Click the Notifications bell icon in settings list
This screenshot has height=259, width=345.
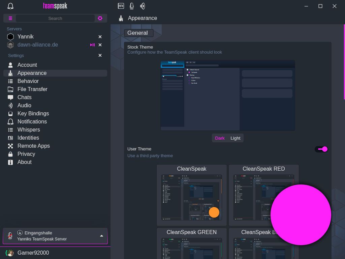[x=10, y=121]
